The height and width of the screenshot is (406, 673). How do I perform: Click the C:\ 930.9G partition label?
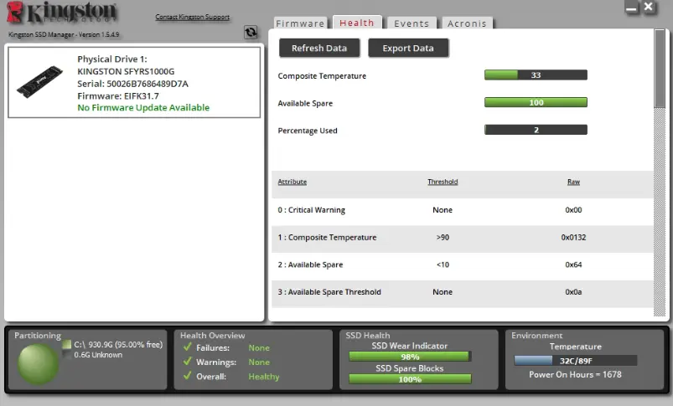point(118,344)
